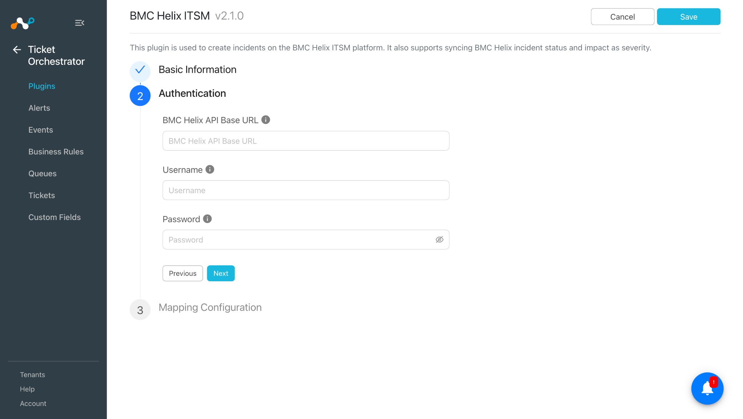Go to Previous step
Viewport: 743px width, 419px height.
pos(182,273)
